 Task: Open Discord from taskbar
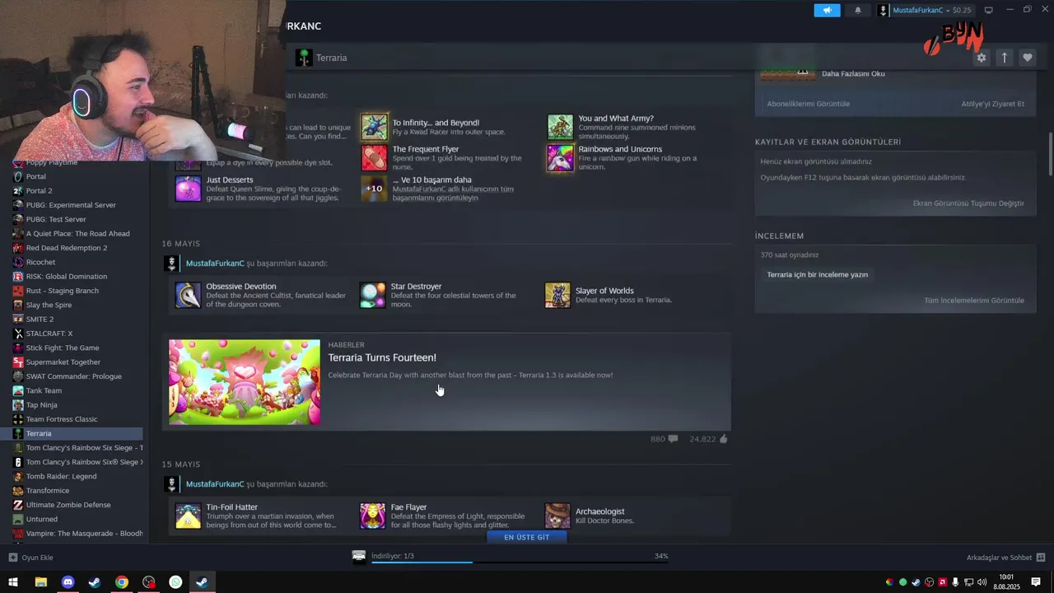(68, 582)
